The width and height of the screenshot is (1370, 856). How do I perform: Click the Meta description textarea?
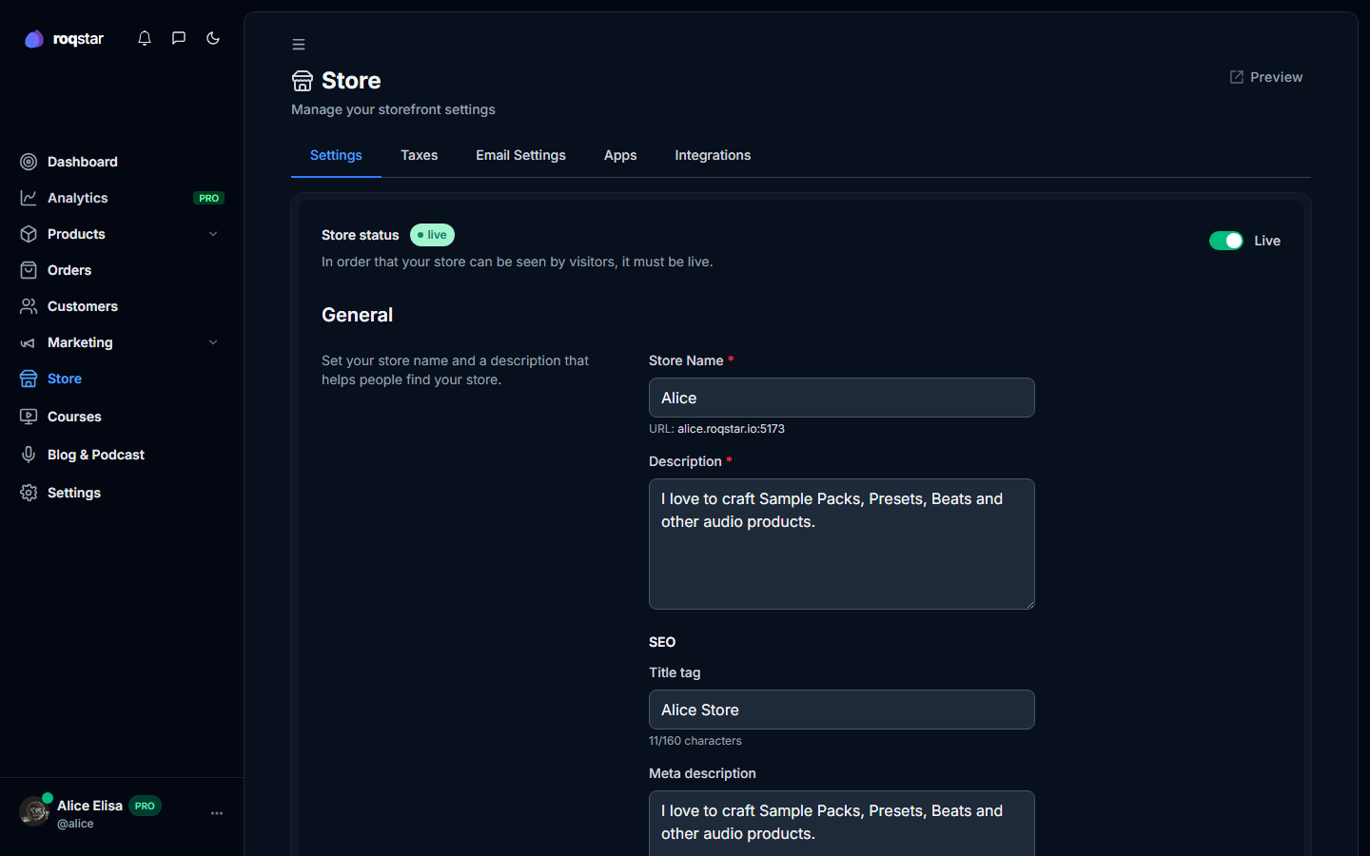click(x=842, y=824)
